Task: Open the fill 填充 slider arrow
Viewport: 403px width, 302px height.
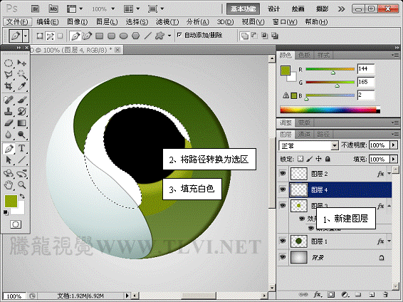Action: pos(394,159)
